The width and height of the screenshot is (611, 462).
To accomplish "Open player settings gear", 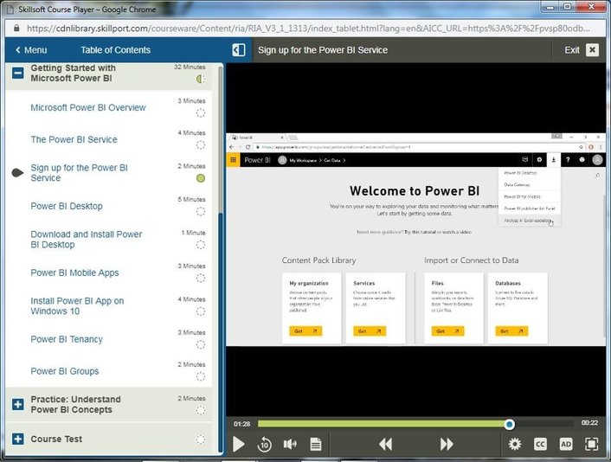I will click(x=514, y=444).
